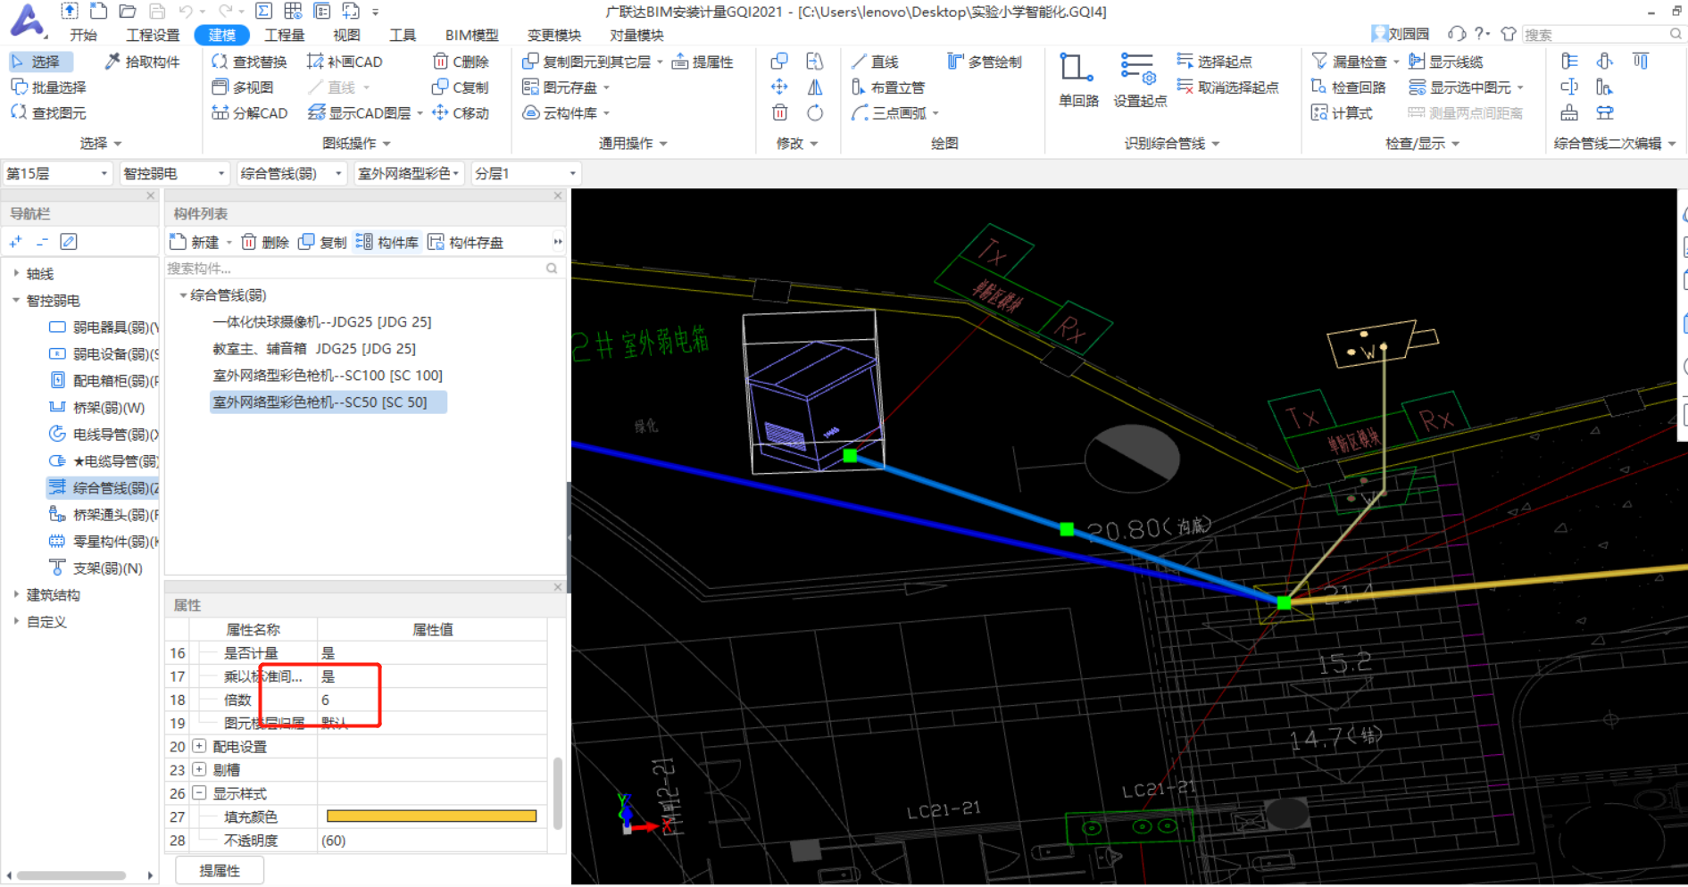Expand the 自定义 tree node

[x=16, y=622]
